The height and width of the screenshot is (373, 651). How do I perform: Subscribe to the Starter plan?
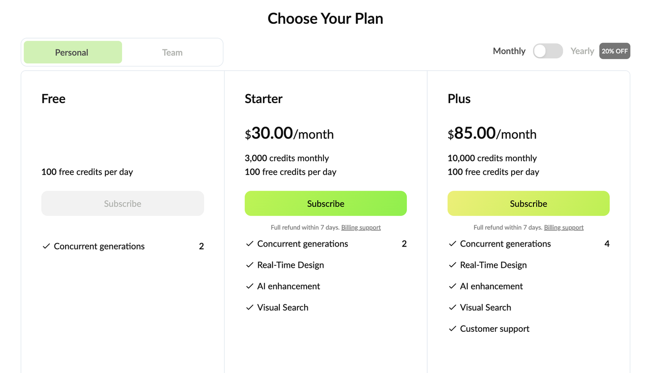325,203
